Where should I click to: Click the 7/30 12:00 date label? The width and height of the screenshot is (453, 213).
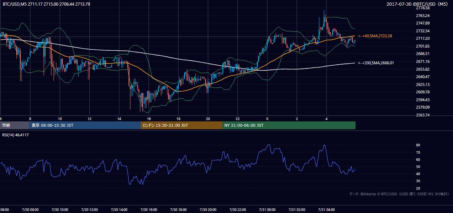click(x=89, y=210)
